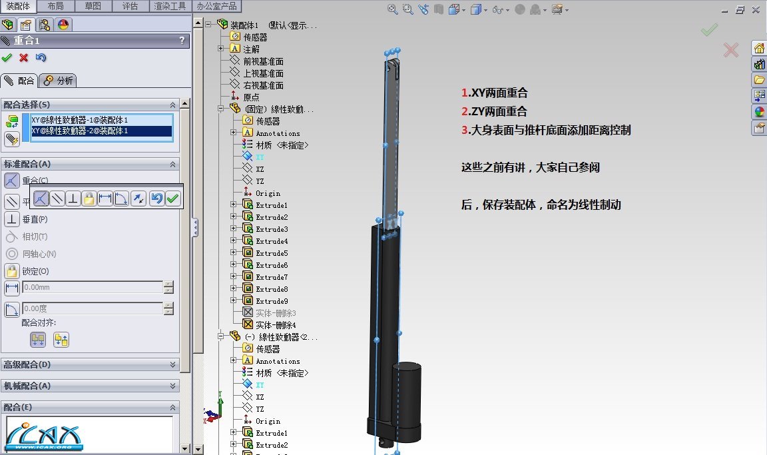Open the FeatureManager design tree tab

point(8,25)
